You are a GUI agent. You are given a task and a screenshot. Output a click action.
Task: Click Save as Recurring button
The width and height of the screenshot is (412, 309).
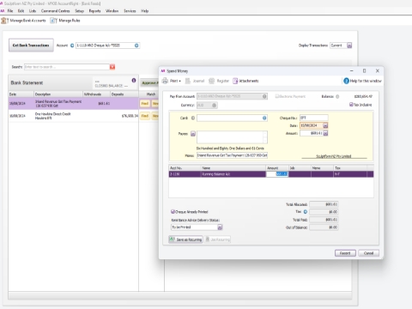[x=185, y=239]
